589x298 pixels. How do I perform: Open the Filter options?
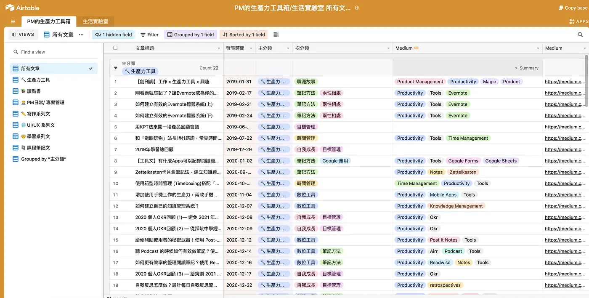point(149,35)
